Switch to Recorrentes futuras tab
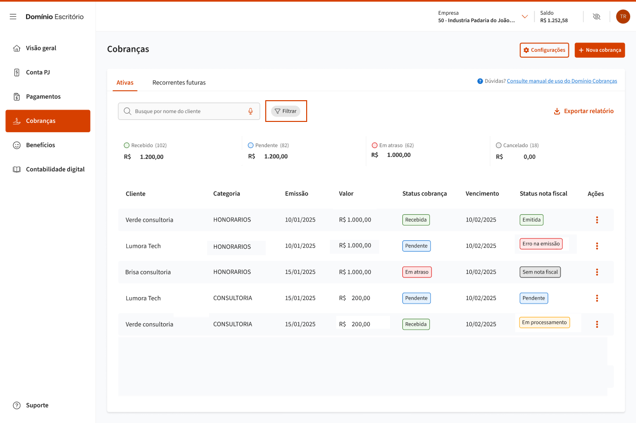The height and width of the screenshot is (423, 636). click(179, 83)
